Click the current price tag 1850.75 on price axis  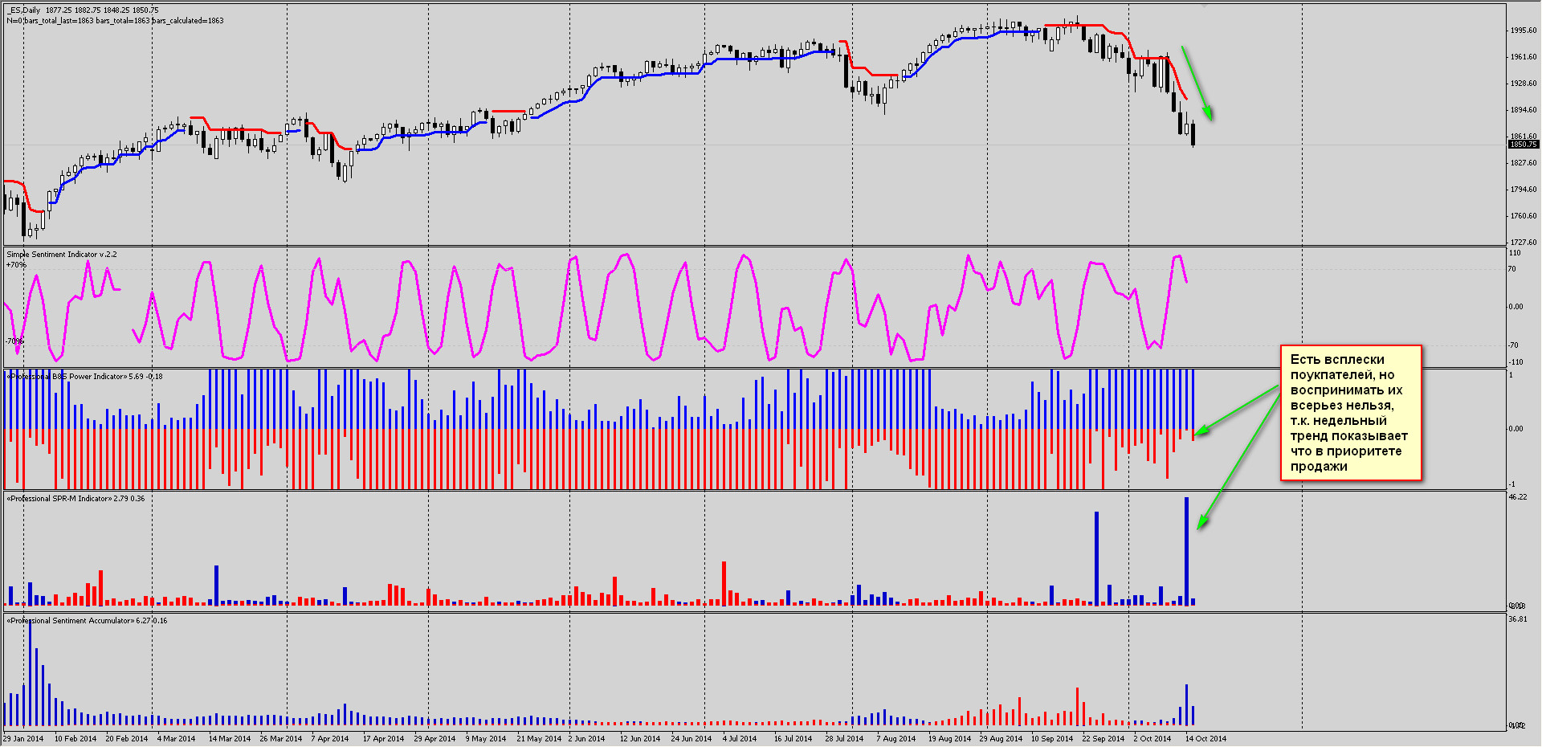[1523, 145]
